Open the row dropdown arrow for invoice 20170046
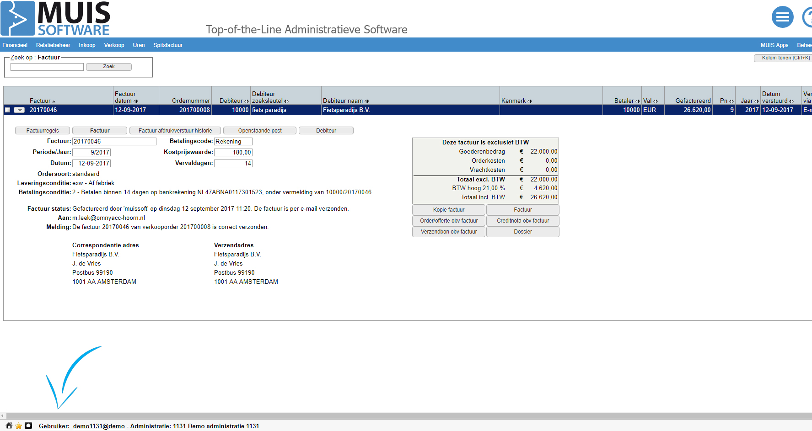Image resolution: width=812 pixels, height=431 pixels. click(x=19, y=110)
